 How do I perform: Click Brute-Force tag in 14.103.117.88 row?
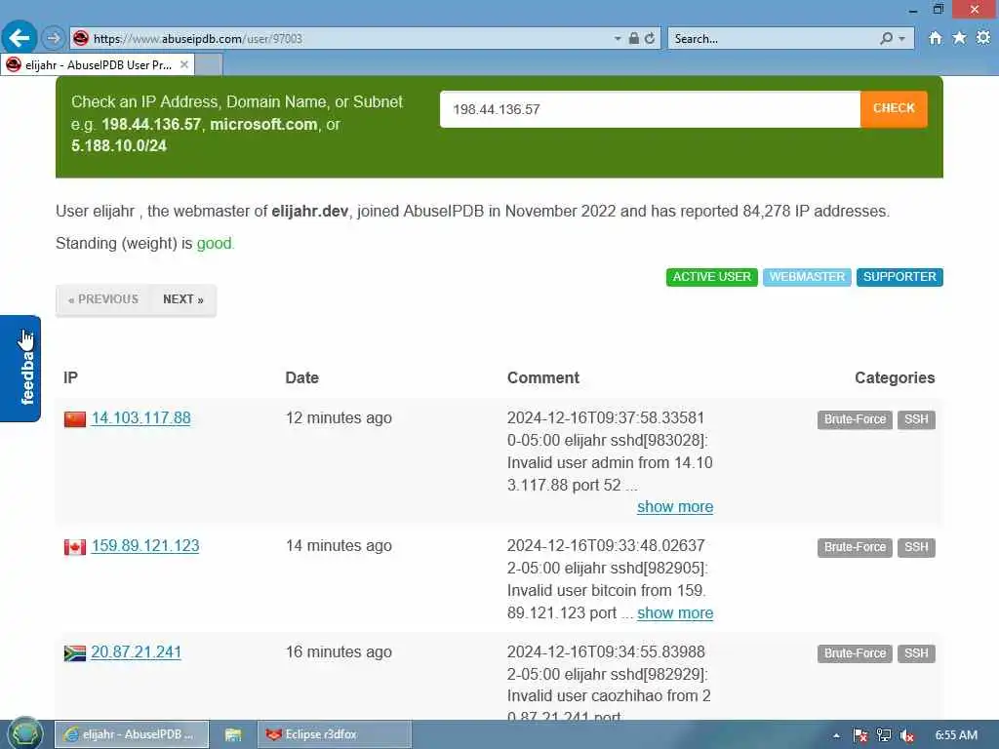[x=855, y=419]
